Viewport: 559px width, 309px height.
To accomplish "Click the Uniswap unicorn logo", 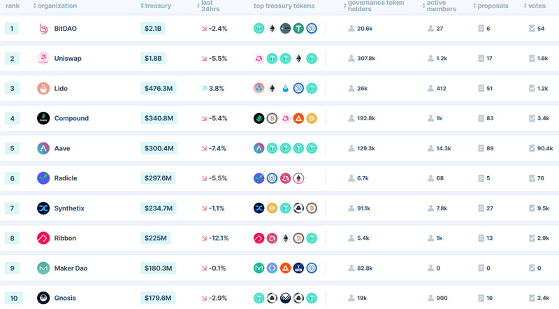I will [x=43, y=58].
